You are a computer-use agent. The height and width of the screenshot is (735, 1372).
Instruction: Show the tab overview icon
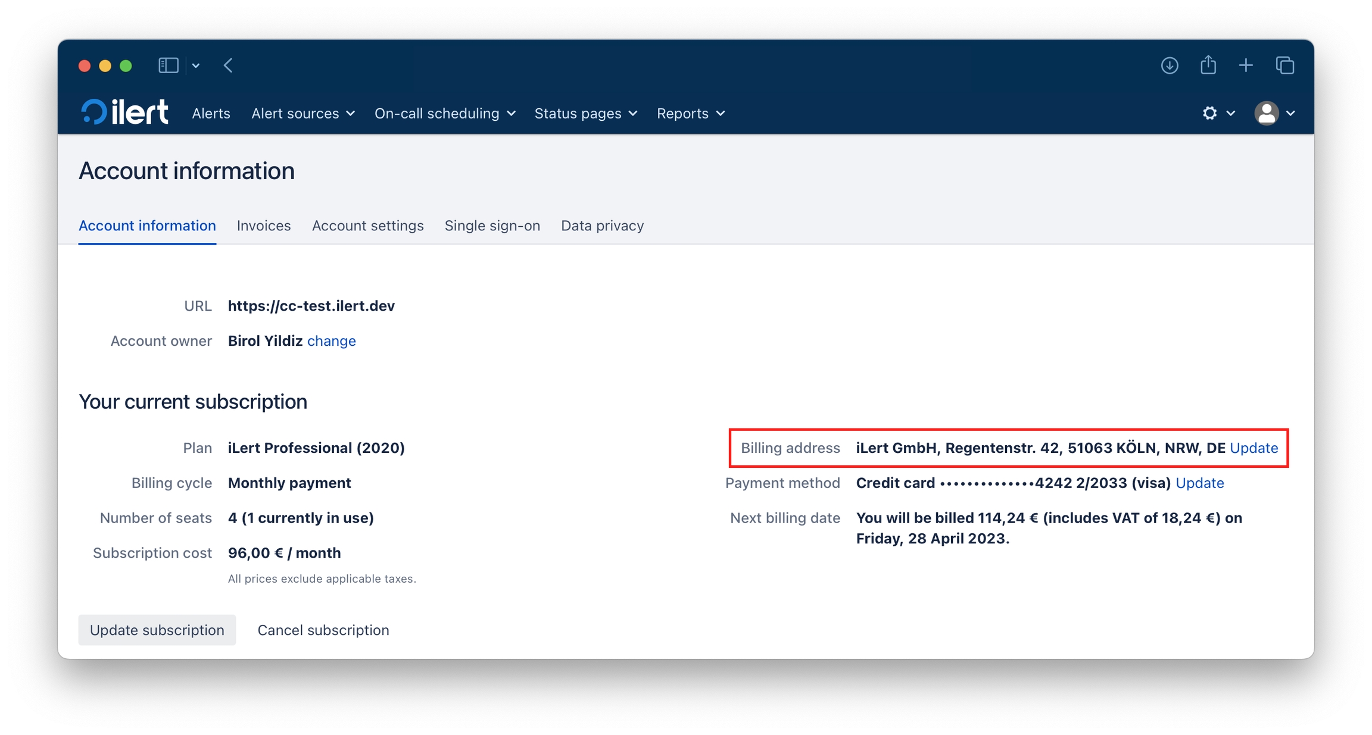pos(1284,65)
